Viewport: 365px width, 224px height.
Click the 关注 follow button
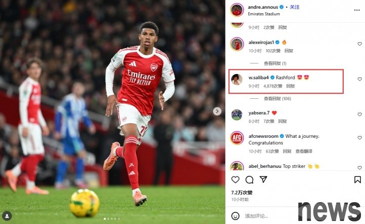click(x=295, y=7)
